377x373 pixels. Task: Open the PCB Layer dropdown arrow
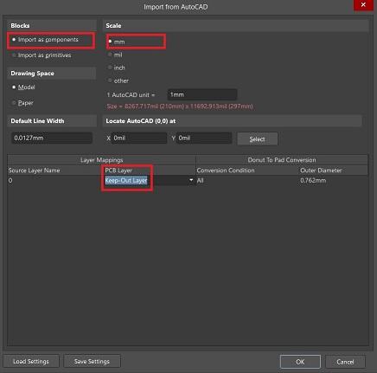pyautogui.click(x=191, y=180)
